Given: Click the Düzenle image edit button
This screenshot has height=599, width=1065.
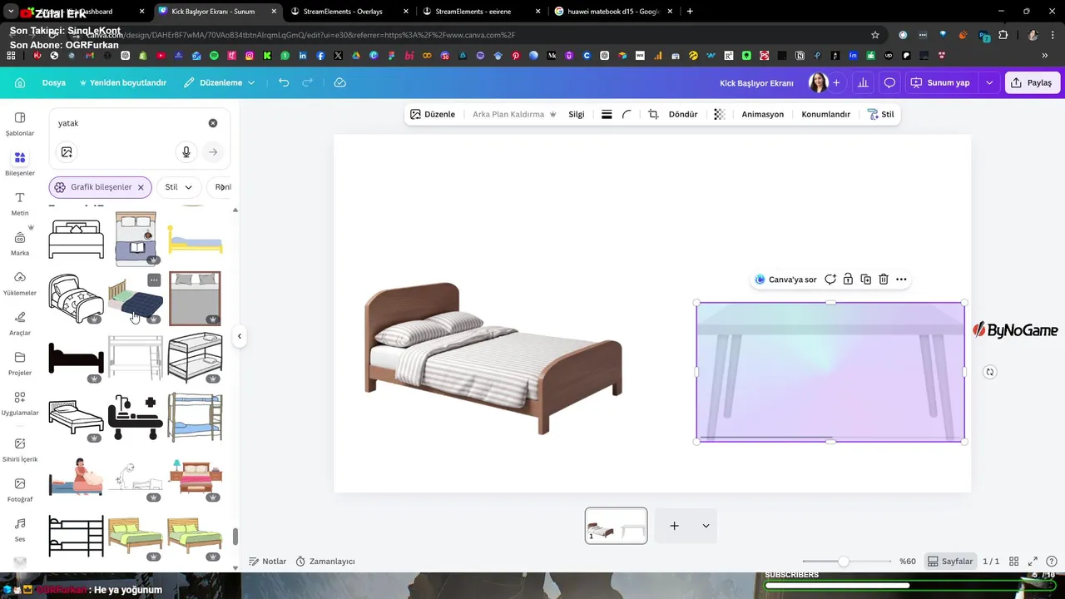Looking at the screenshot, I should pos(433,114).
